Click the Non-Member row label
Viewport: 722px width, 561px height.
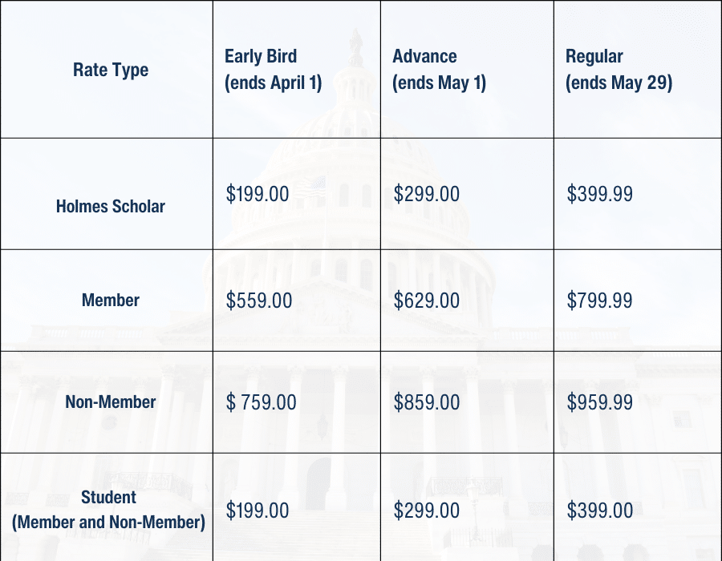(111, 402)
